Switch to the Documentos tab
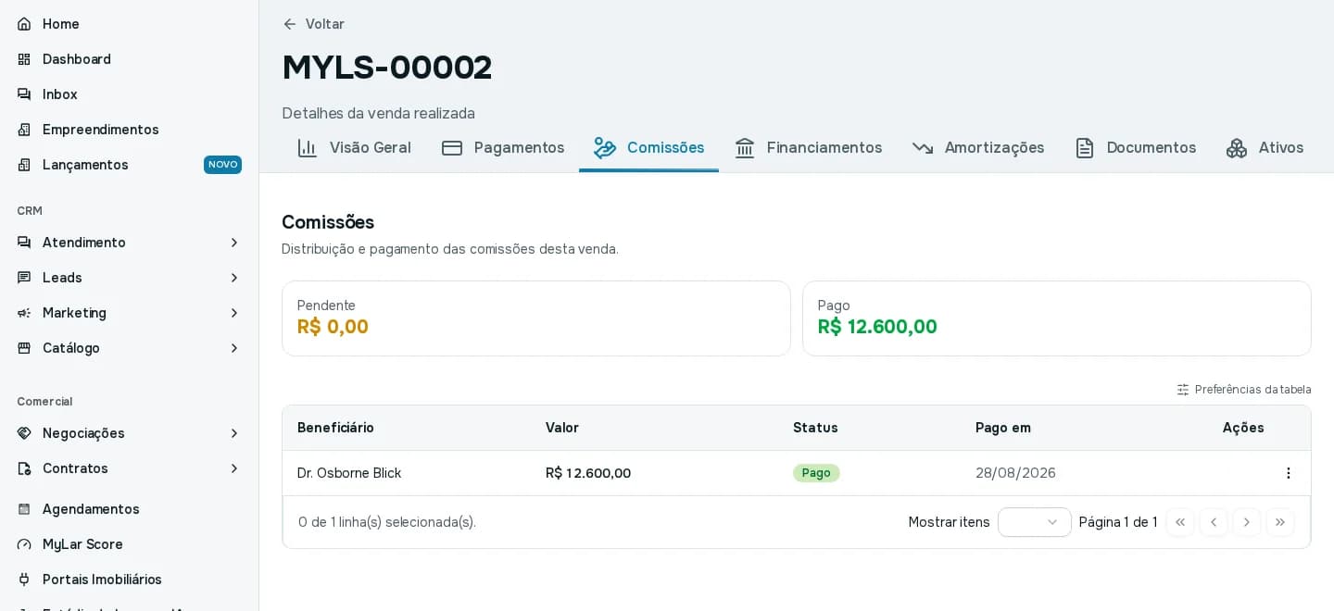This screenshot has height=611, width=1334. tap(1135, 148)
